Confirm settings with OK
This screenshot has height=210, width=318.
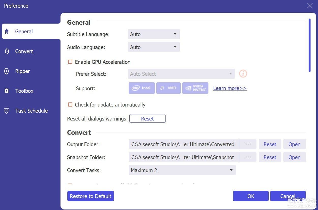[x=251, y=196]
